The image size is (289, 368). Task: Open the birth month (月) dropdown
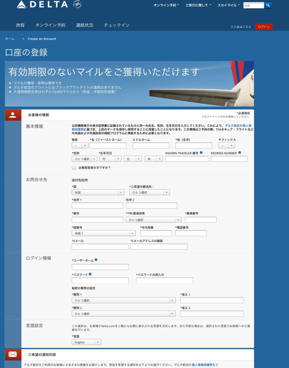click(110, 159)
